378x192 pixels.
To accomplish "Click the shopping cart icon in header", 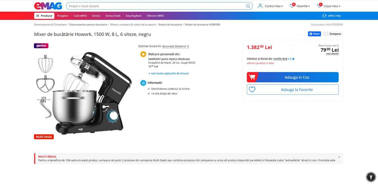I will coord(319,6).
